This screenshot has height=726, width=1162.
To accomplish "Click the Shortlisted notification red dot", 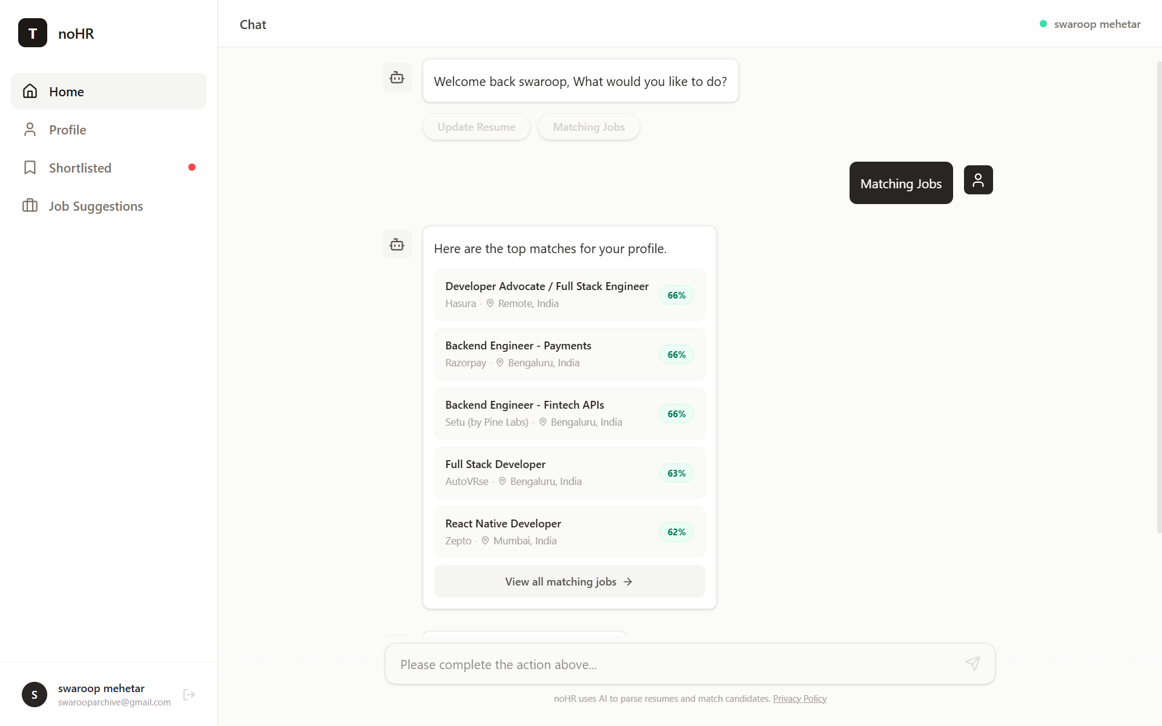I will click(x=193, y=167).
